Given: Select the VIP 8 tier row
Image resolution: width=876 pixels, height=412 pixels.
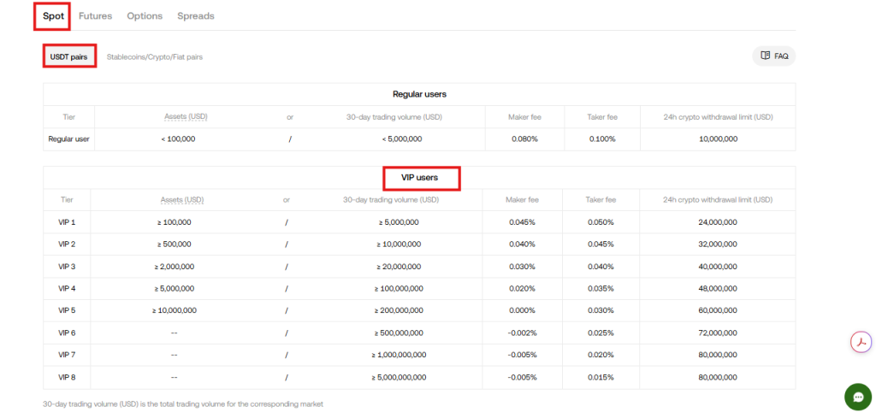Looking at the screenshot, I should [x=419, y=378].
